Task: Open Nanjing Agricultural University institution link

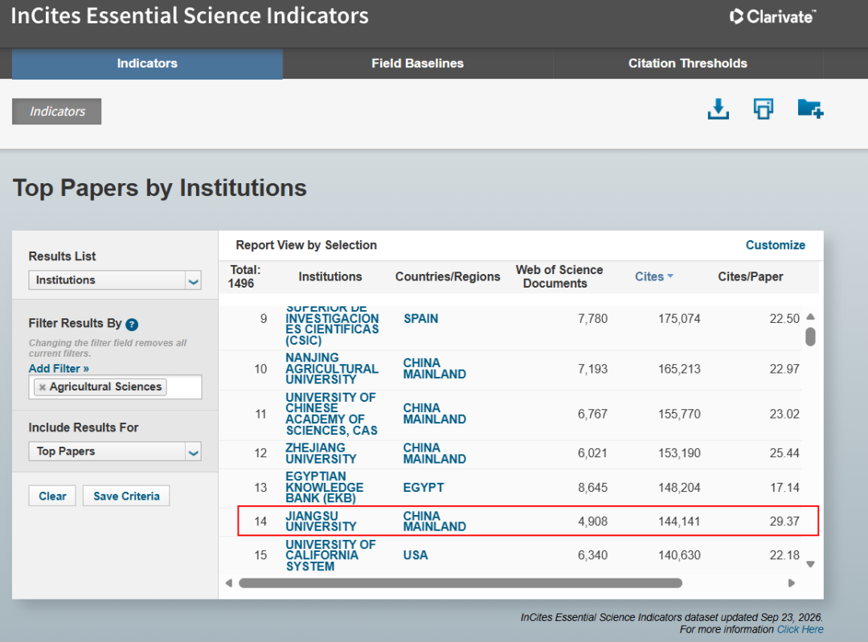Action: point(332,369)
